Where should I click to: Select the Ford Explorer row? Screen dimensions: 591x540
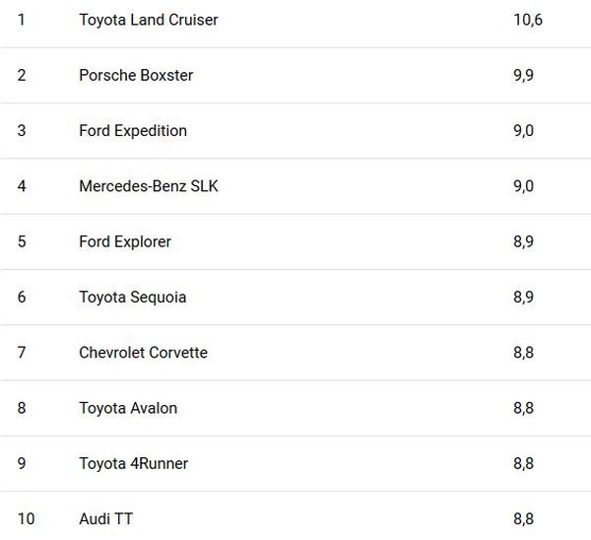pos(295,241)
